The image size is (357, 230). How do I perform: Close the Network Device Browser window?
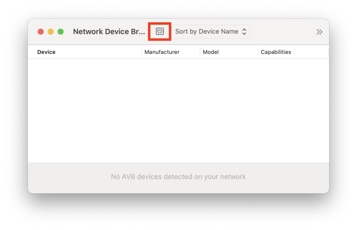click(41, 32)
